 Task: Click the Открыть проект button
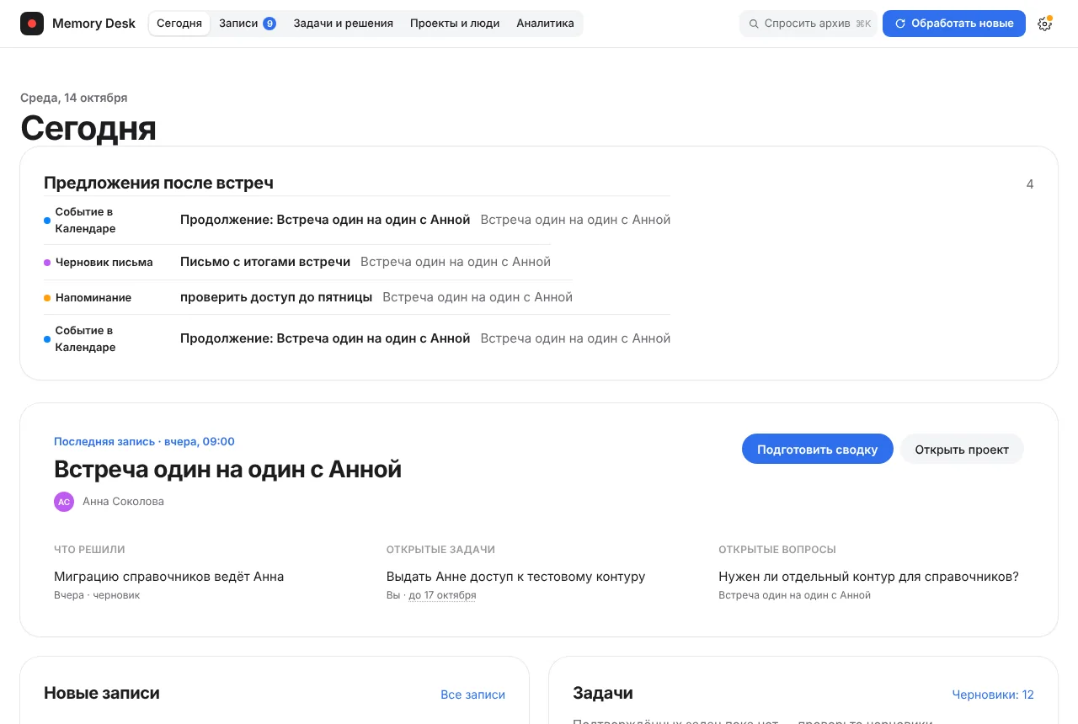click(962, 450)
